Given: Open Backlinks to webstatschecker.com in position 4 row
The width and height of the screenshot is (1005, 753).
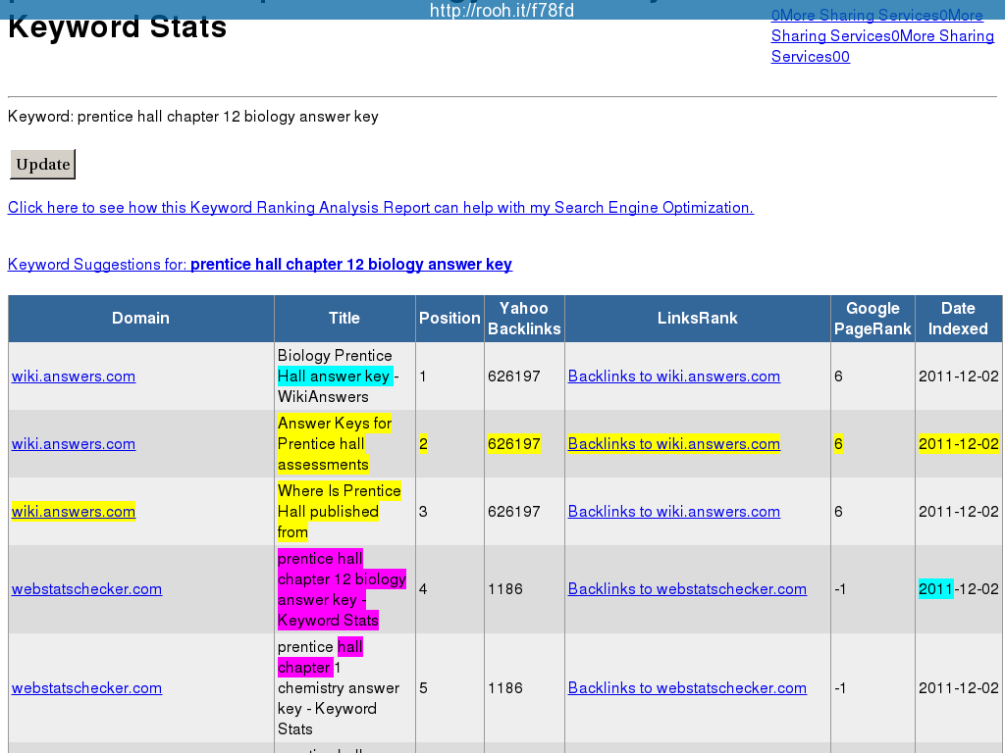Looking at the screenshot, I should tap(687, 589).
